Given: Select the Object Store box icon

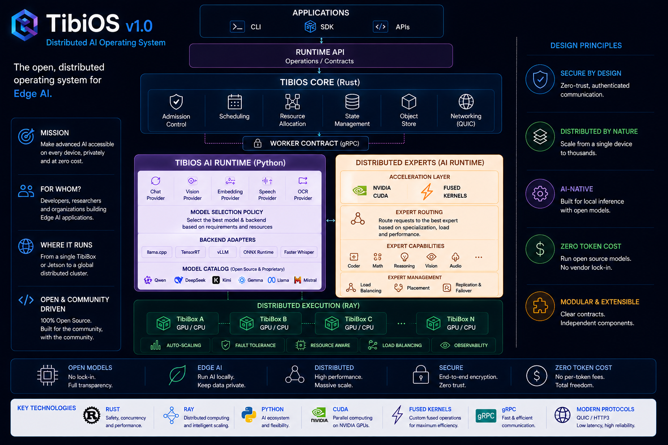Looking at the screenshot, I should click(409, 102).
